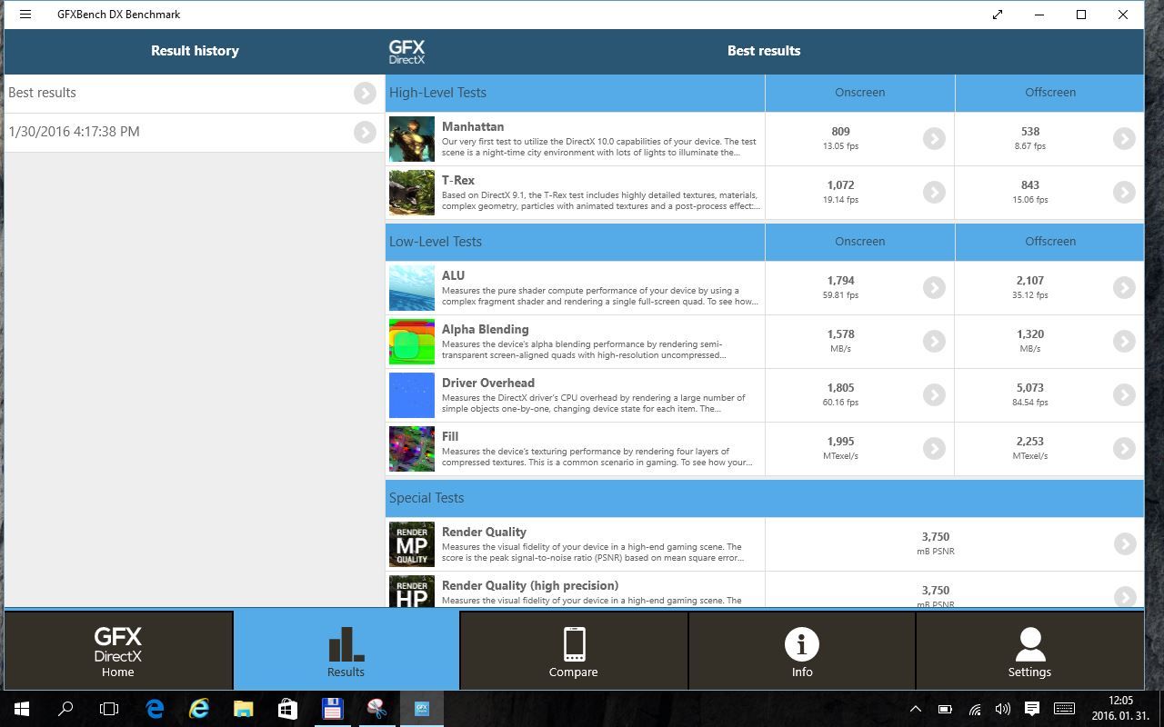Viewport: 1164px width, 727px height.
Task: Open Manhattan onscreen result details arrow
Action: point(934,138)
